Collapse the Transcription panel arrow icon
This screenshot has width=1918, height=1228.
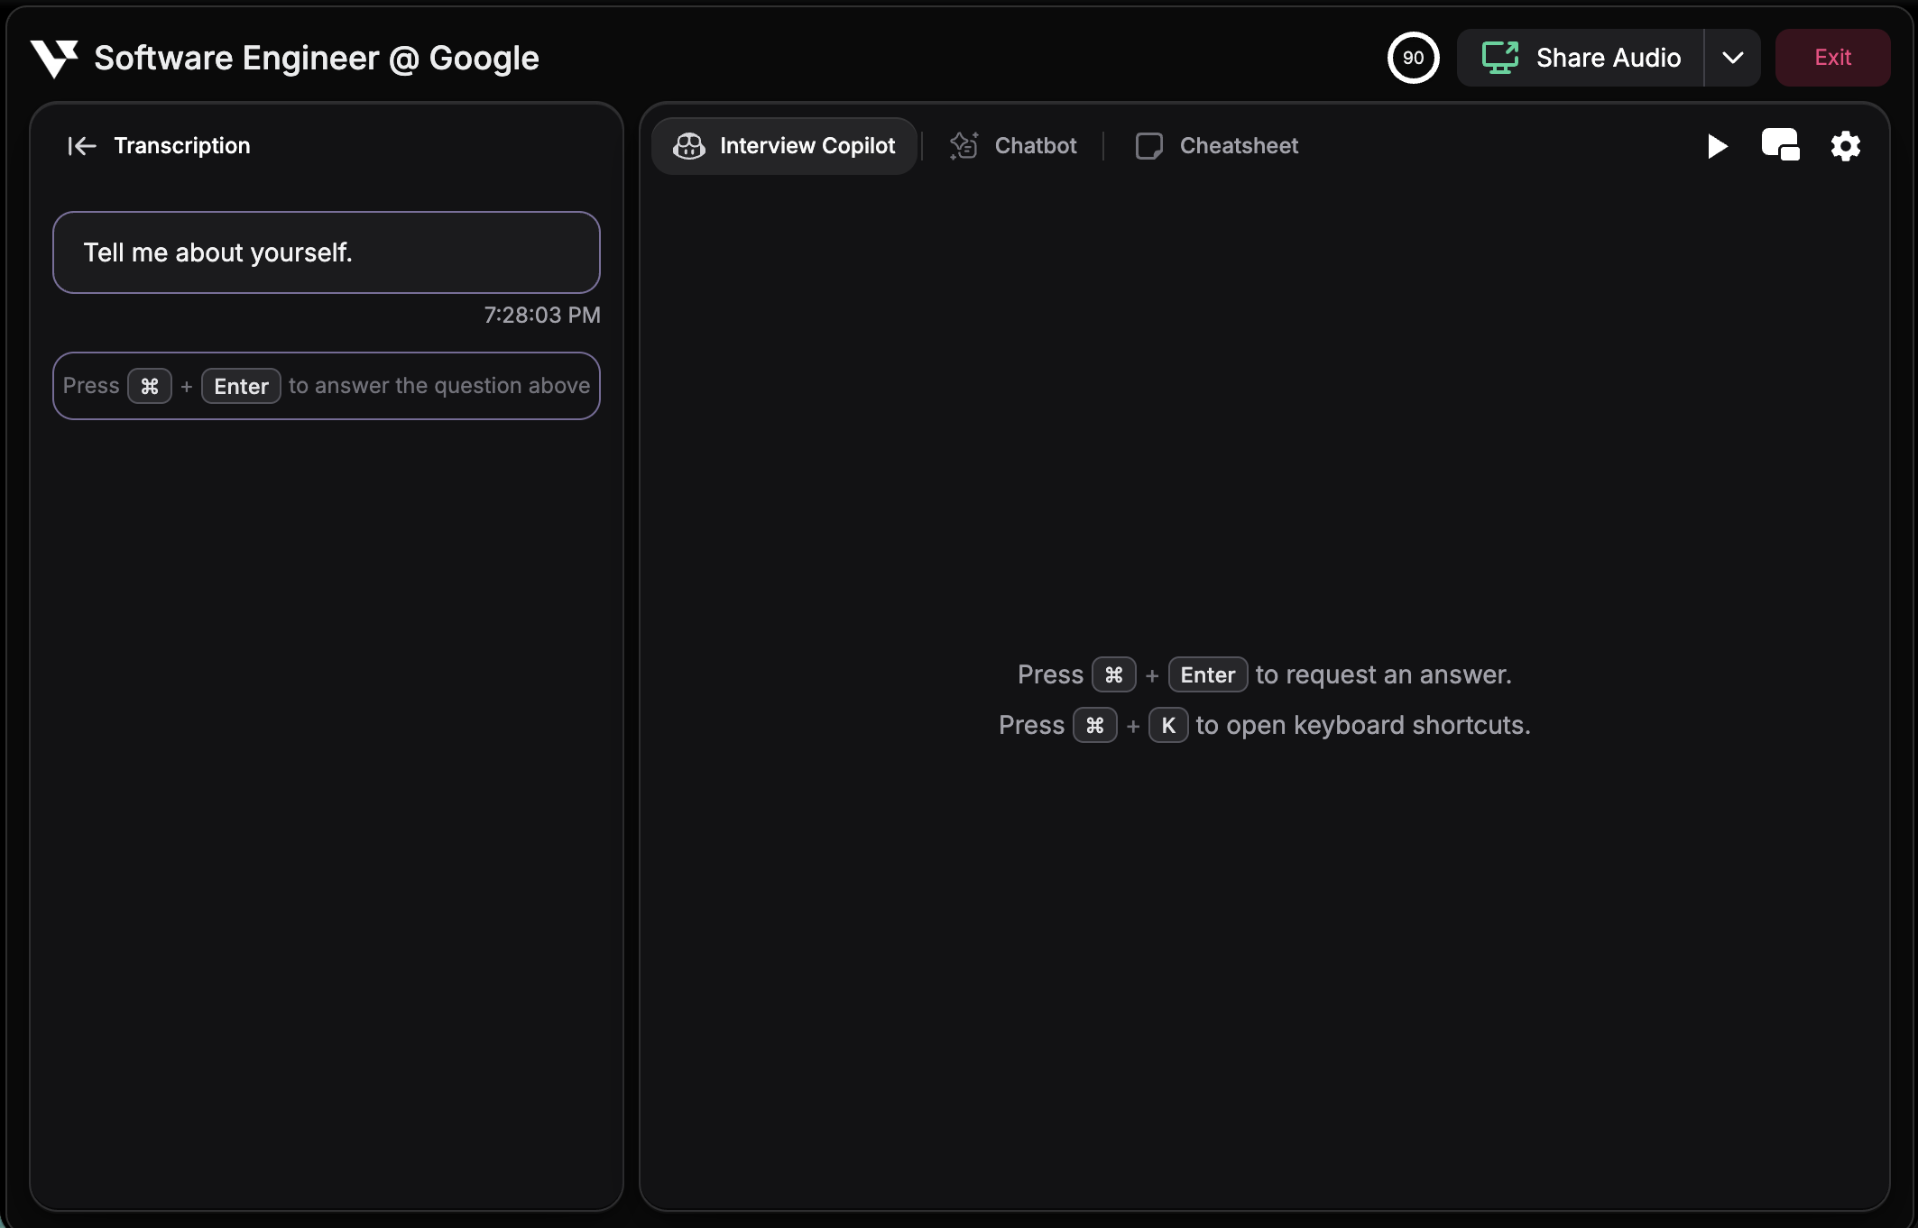point(81,146)
